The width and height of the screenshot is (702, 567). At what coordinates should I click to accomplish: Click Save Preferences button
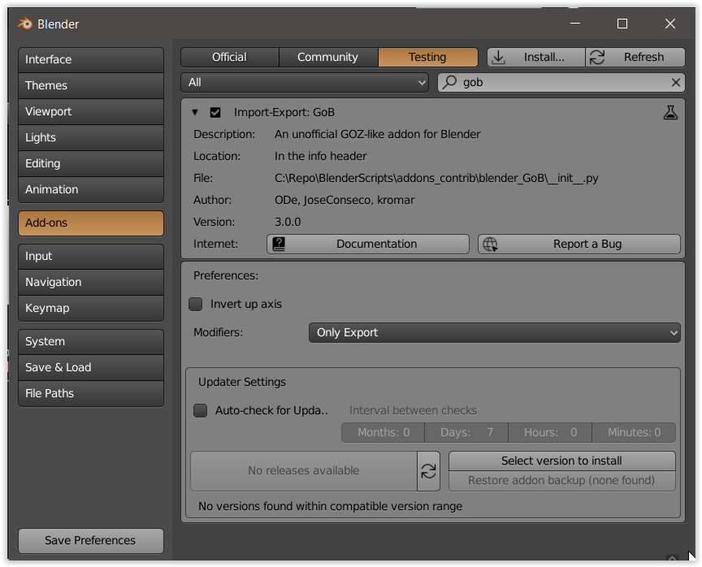(x=91, y=540)
